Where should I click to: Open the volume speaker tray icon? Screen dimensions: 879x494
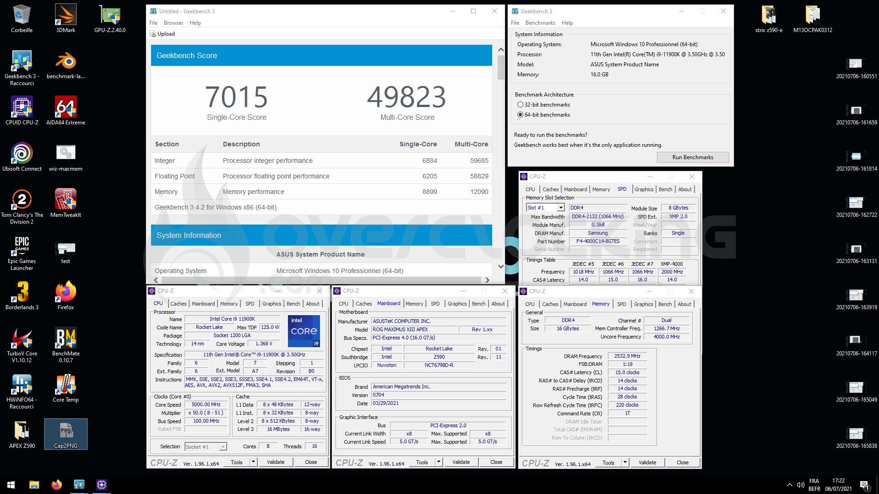[800, 485]
